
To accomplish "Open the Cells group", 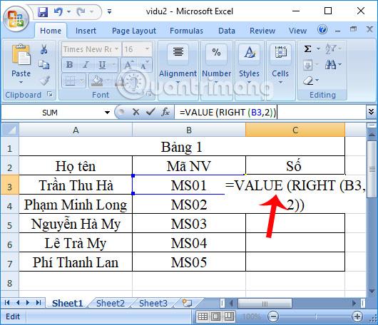I will (280, 70).
